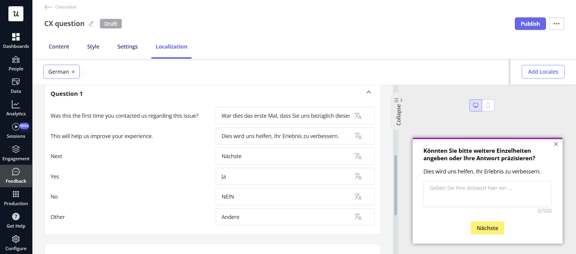Open the People section
The height and width of the screenshot is (254, 576).
[x=16, y=63]
